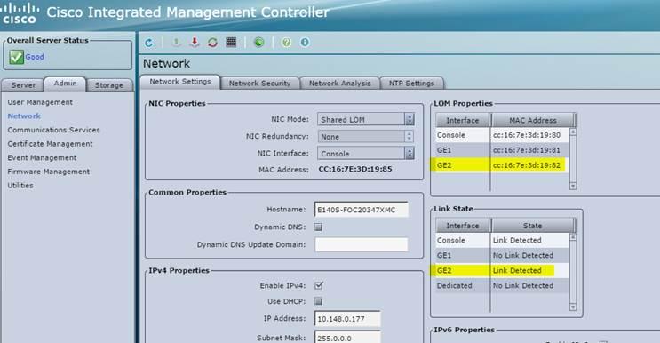This screenshot has height=343, width=660.
Task: Click the Dynamic DNS Update Domain field
Action: pyautogui.click(x=362, y=244)
